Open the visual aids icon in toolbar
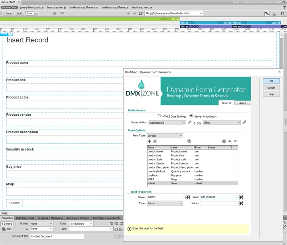 coord(275,14)
